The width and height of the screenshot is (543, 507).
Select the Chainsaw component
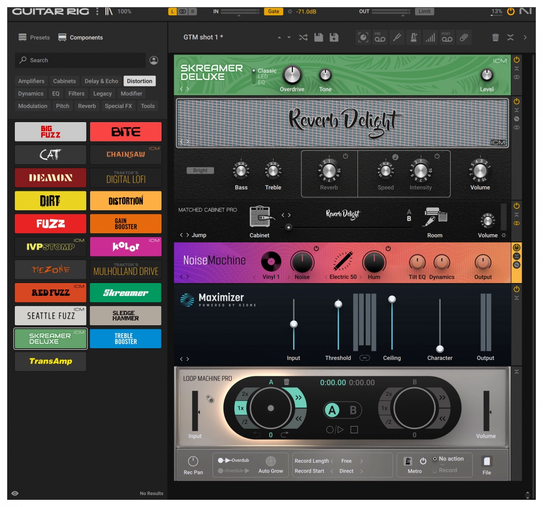click(x=126, y=155)
